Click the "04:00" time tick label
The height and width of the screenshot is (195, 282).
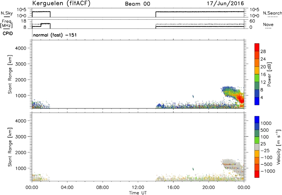click(x=67, y=188)
